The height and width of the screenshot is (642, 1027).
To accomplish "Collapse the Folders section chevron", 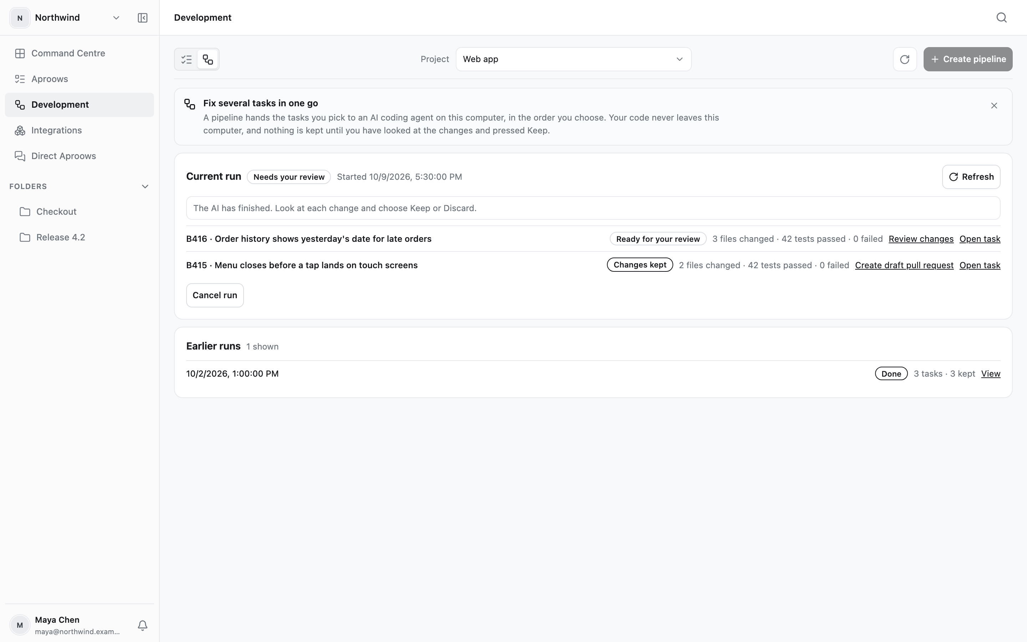I will [x=145, y=187].
